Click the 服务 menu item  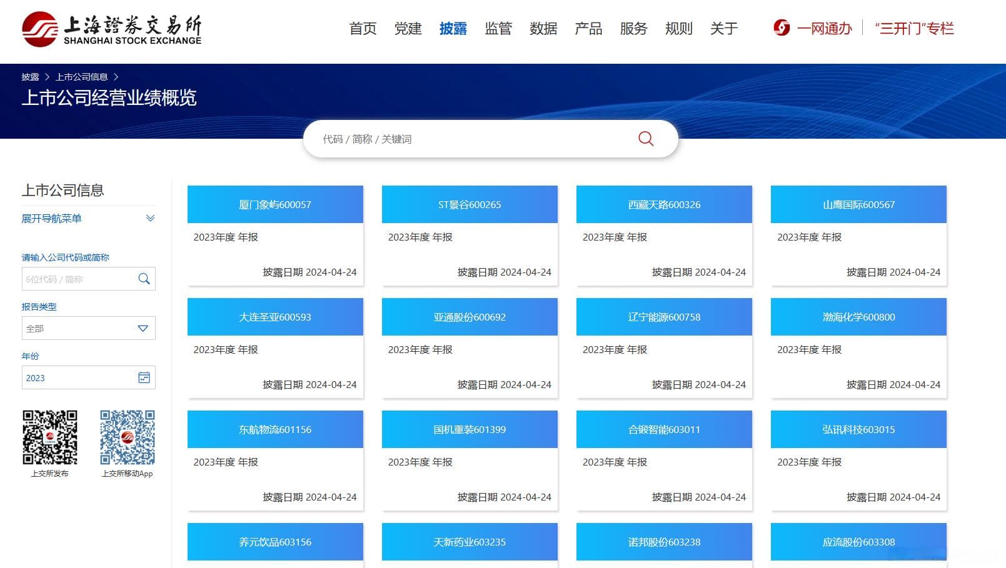point(633,29)
